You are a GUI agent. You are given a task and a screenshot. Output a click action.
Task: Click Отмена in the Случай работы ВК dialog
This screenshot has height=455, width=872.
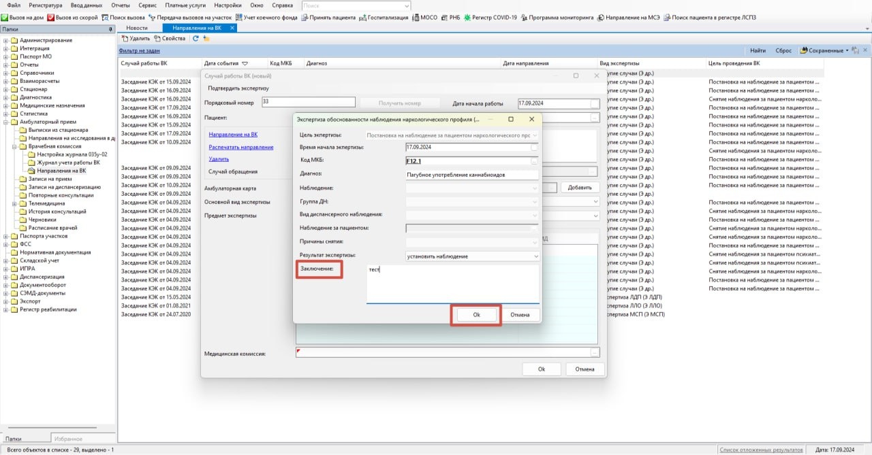585,369
